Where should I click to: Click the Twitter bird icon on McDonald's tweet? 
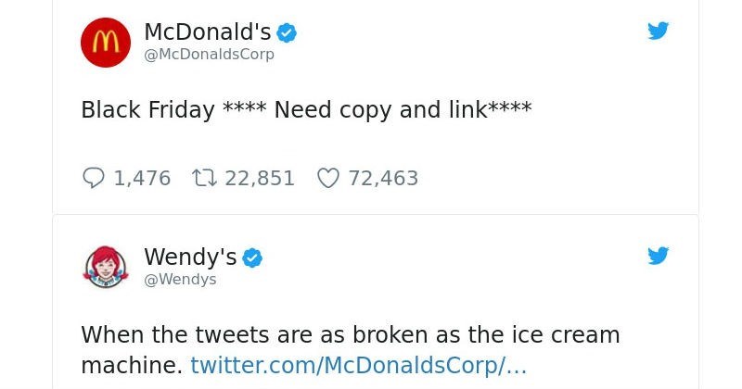(x=659, y=31)
